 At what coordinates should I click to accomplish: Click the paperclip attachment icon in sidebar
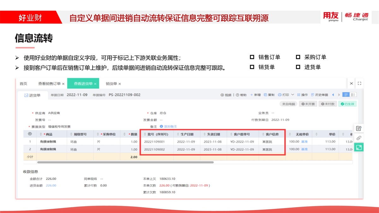tap(358, 138)
